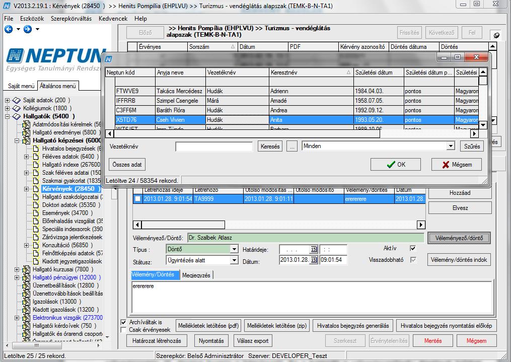Click the blue back navigation arrow
511x362 pixels.
coord(9,29)
